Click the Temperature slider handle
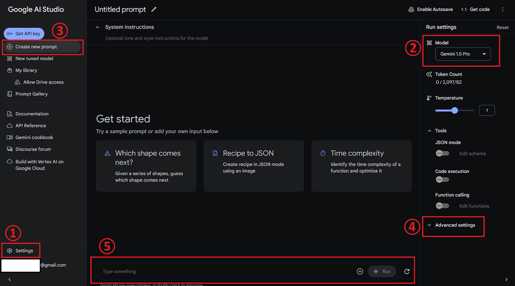Image resolution: width=515 pixels, height=286 pixels. click(x=455, y=110)
